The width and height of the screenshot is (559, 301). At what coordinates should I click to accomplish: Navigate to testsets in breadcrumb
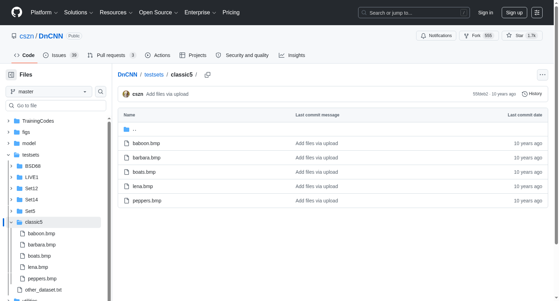click(x=154, y=75)
